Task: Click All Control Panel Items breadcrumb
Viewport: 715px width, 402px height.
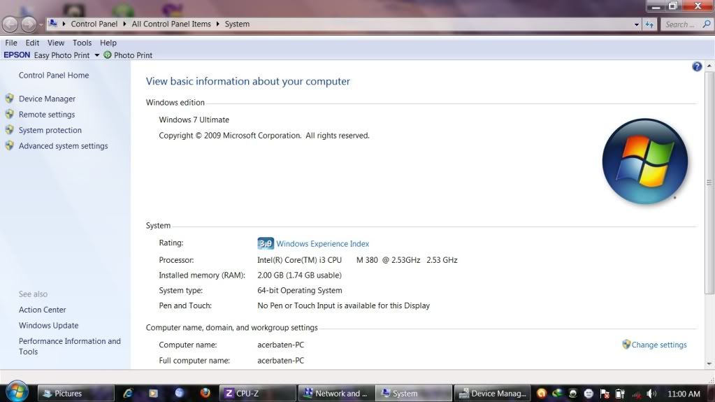Action: [171, 24]
